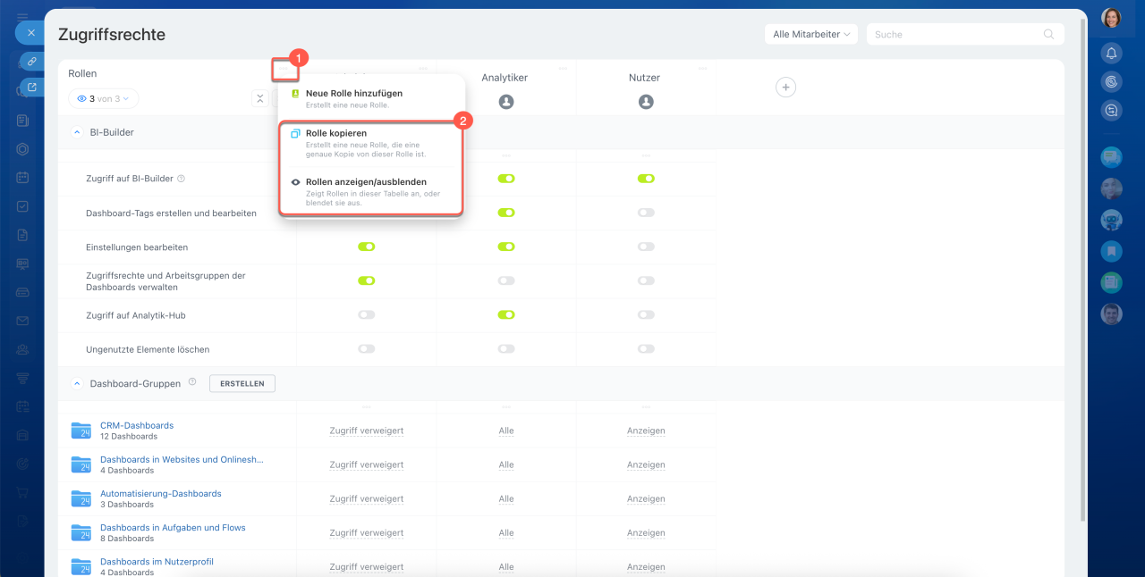Click the plus icon to add role column
The width and height of the screenshot is (1145, 577).
[x=785, y=88]
